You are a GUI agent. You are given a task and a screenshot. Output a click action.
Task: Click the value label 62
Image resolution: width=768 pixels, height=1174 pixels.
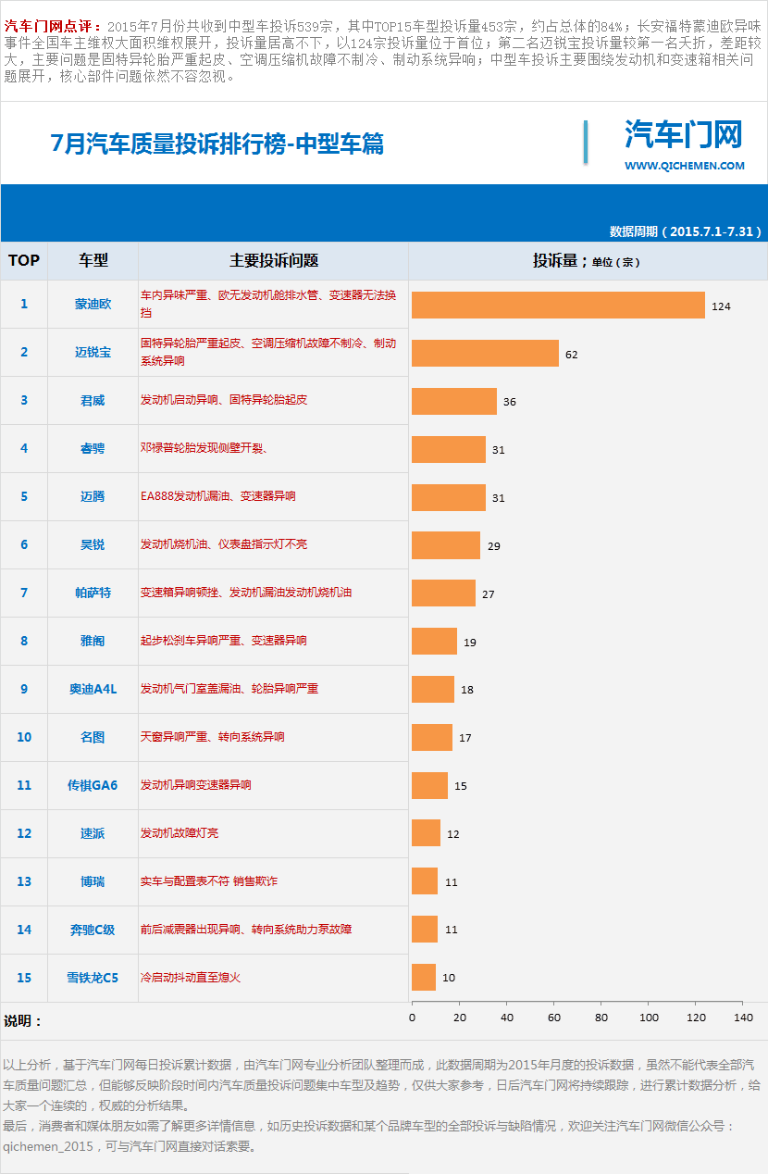pos(572,354)
